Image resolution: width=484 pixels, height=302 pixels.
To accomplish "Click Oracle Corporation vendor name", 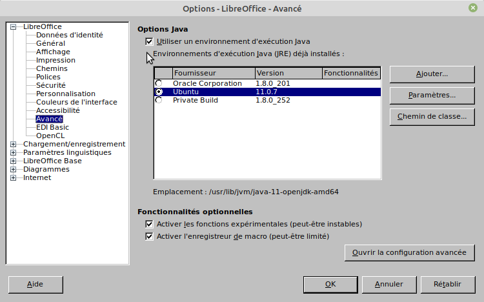I will tap(207, 83).
